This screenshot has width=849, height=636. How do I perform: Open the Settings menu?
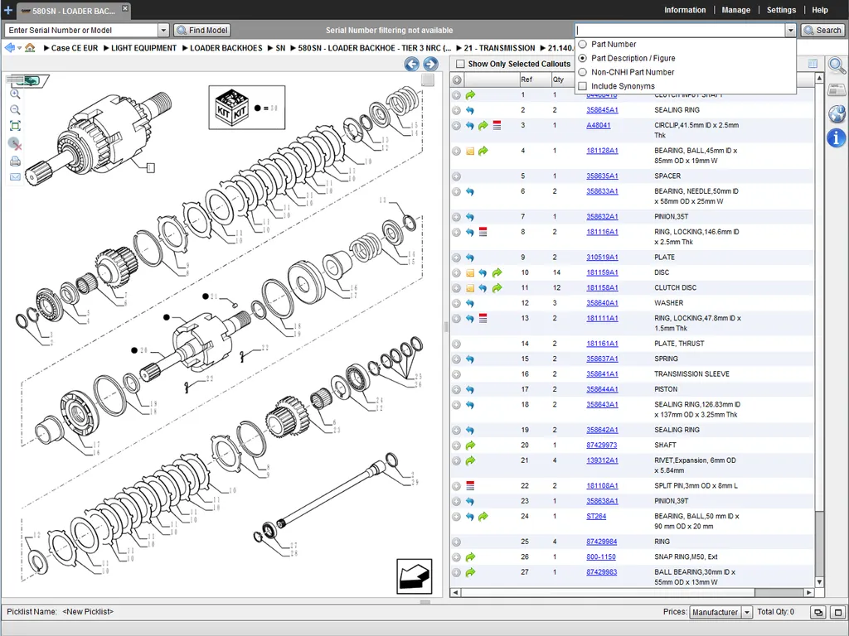coord(781,10)
